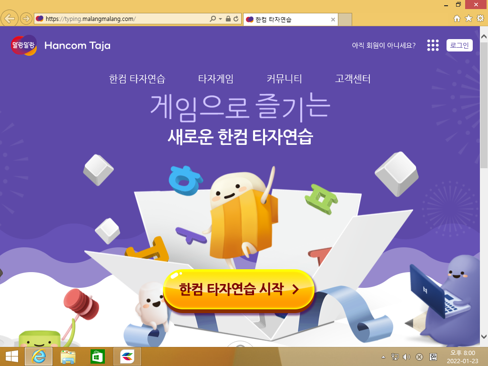Open File Explorer from the taskbar
This screenshot has height=366, width=488.
click(x=68, y=356)
